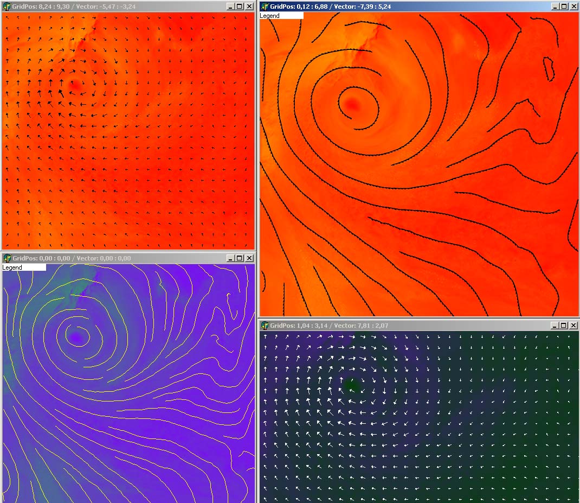Screen dimensions: 580x503
Task: Maximize the GridPos 0,12 streamline window
Action: [564, 7]
